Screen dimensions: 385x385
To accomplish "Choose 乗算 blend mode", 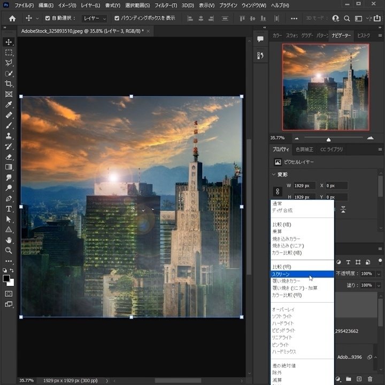I will 302,232.
